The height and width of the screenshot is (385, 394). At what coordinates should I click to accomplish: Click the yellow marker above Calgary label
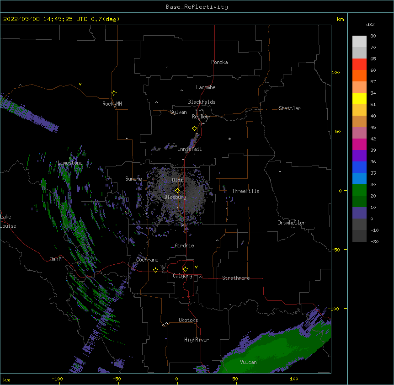185,269
